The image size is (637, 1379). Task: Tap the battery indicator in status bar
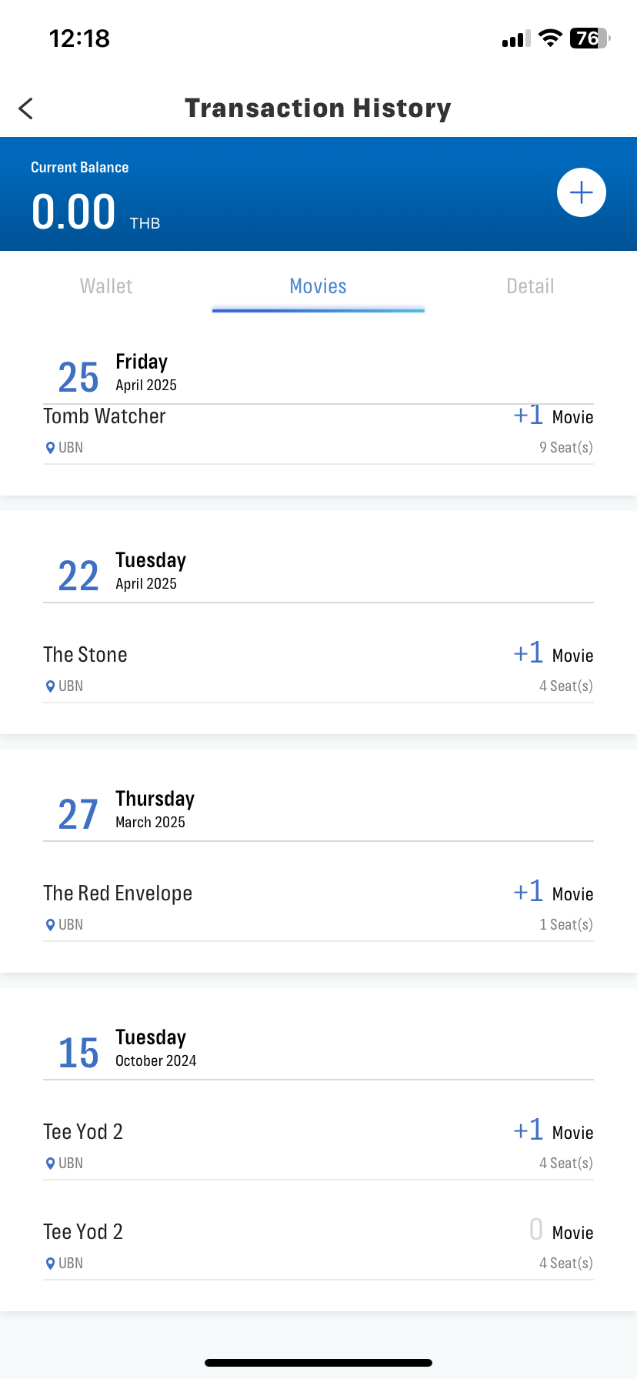tap(590, 38)
